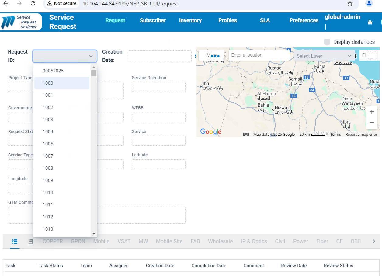Select request ID 1005 from list
This screenshot has height=276, width=382.
(x=48, y=144)
